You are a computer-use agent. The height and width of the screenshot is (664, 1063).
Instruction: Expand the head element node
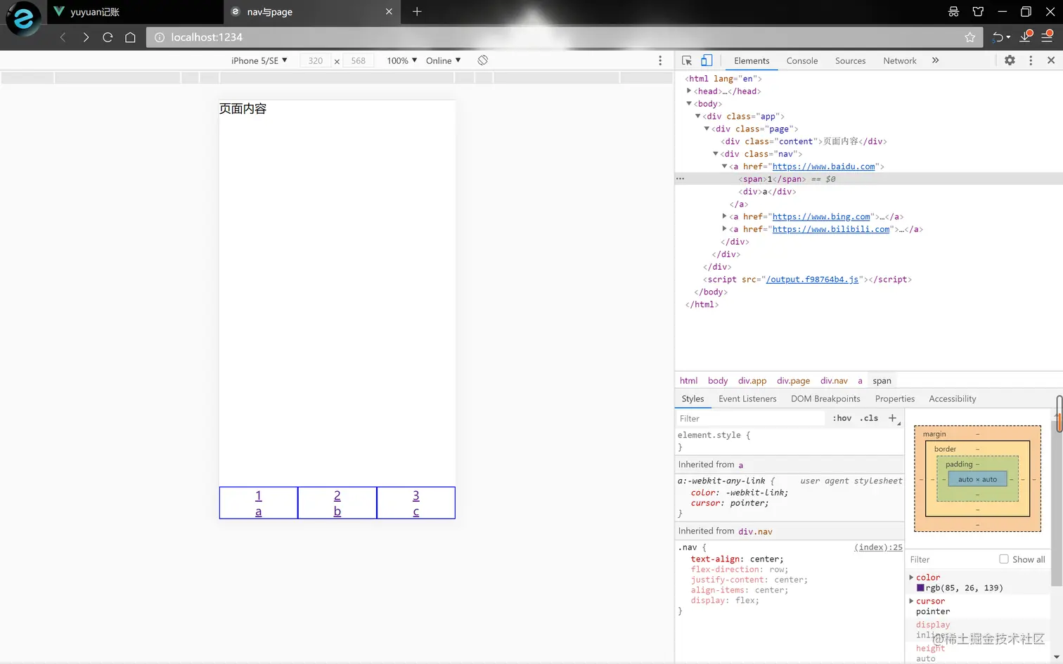(689, 91)
